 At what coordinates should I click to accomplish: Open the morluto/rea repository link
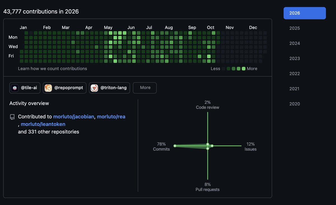coord(111,117)
